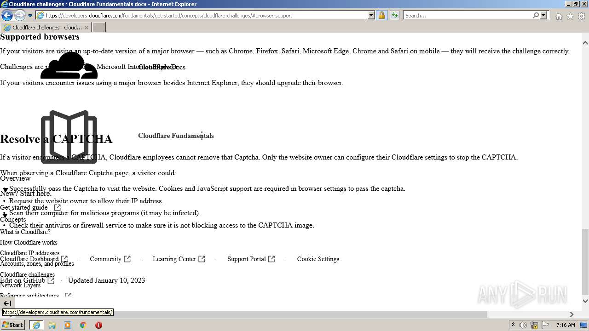Image resolution: width=589 pixels, height=331 pixels.
Task: Open Google Chrome from the taskbar
Action: click(x=83, y=325)
